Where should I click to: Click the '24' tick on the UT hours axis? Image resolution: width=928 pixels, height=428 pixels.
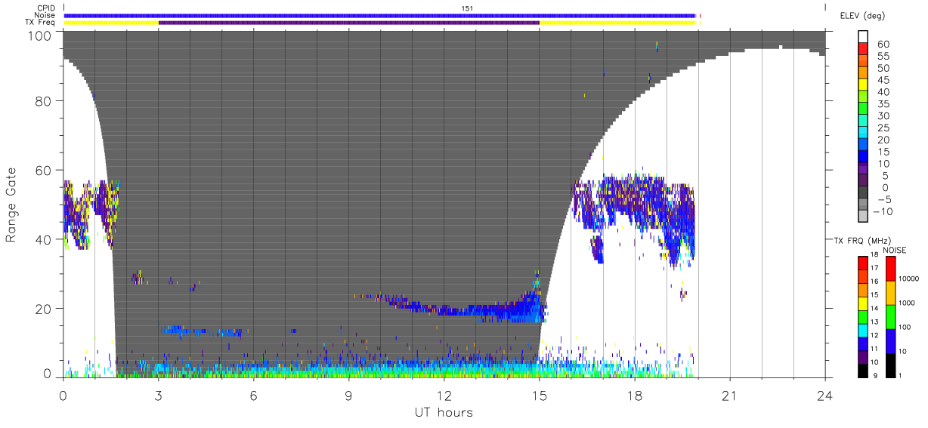click(x=824, y=395)
